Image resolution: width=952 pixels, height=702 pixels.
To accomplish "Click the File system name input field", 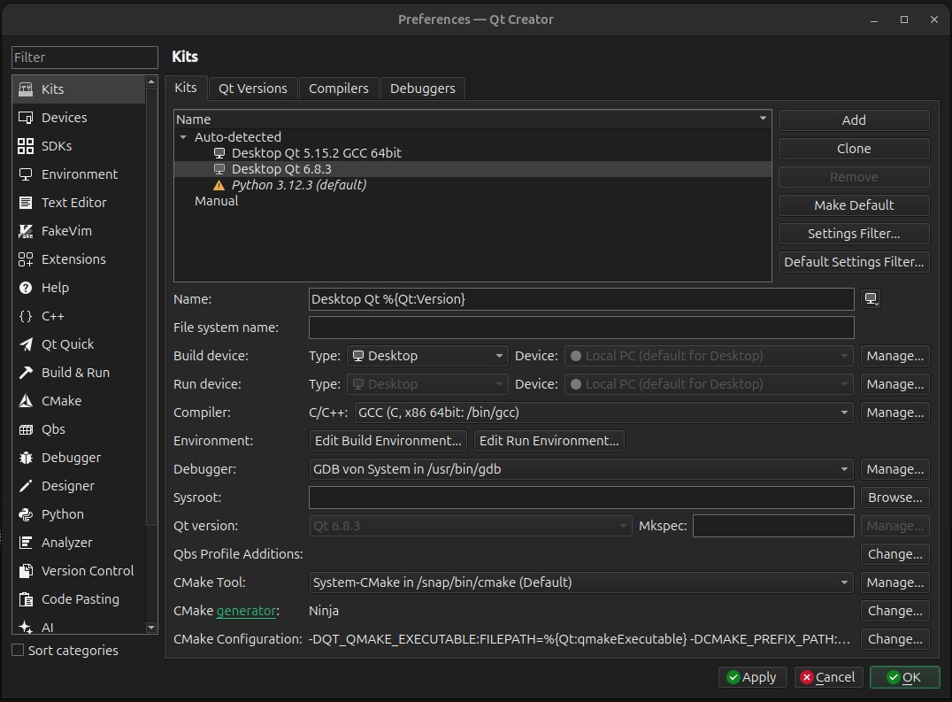I will tap(580, 328).
